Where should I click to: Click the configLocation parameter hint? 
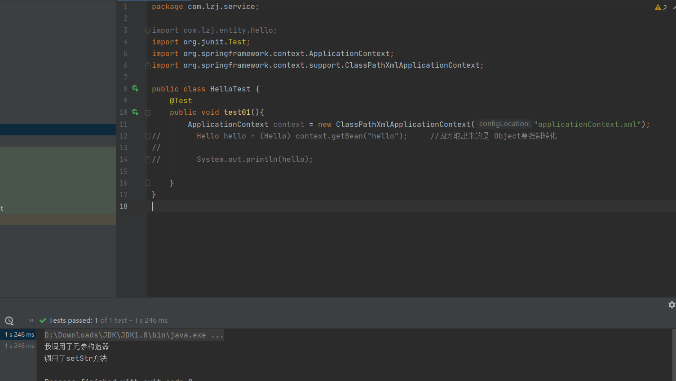pos(504,124)
